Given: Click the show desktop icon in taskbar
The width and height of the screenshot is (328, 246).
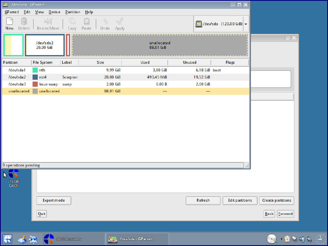Looking at the screenshot, I should click(22, 239).
